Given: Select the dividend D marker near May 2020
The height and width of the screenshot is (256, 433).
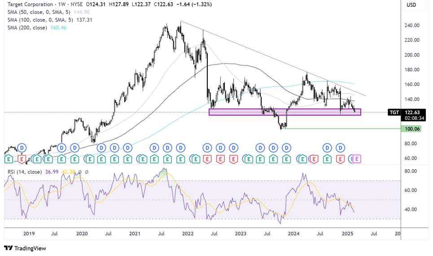Looking at the screenshot, I should tap(101, 148).
